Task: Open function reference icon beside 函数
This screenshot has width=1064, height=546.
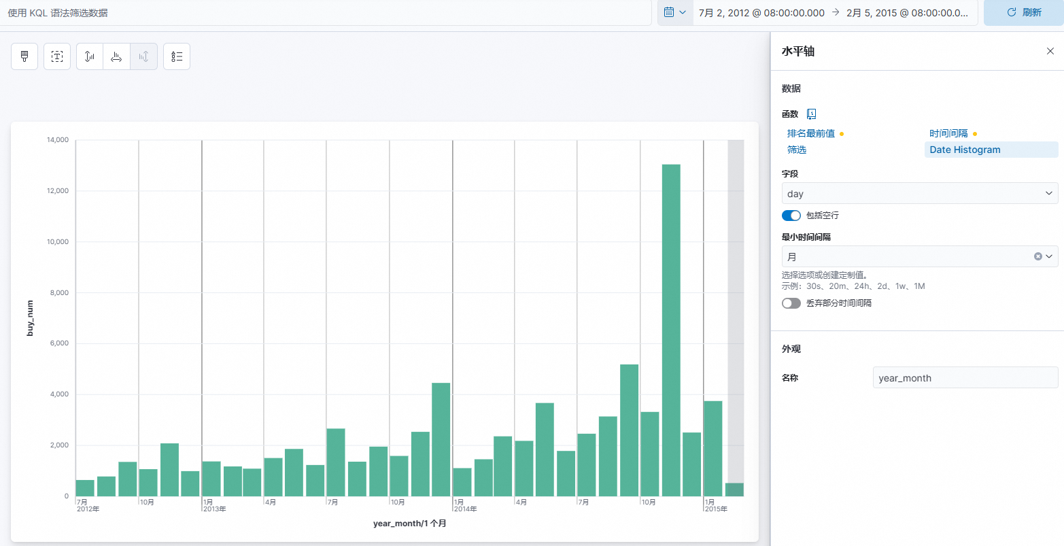Action: click(811, 114)
